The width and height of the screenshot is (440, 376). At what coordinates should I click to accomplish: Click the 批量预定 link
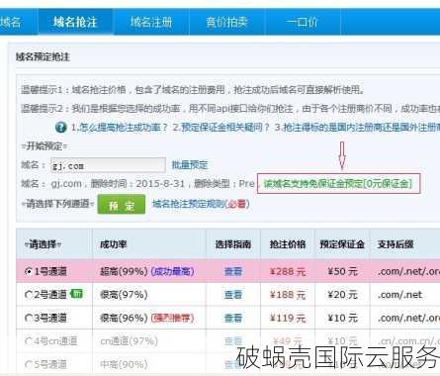point(190,165)
